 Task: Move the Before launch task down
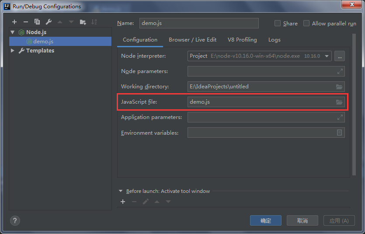click(x=168, y=202)
